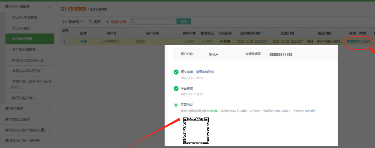Image resolution: width=375 pixels, height=148 pixels.
Task: Click the 签约指引 link in the popup
Action: (310, 111)
